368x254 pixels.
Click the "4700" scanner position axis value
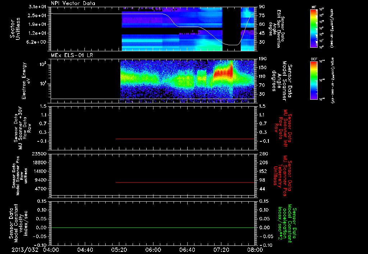pyautogui.click(x=41, y=189)
